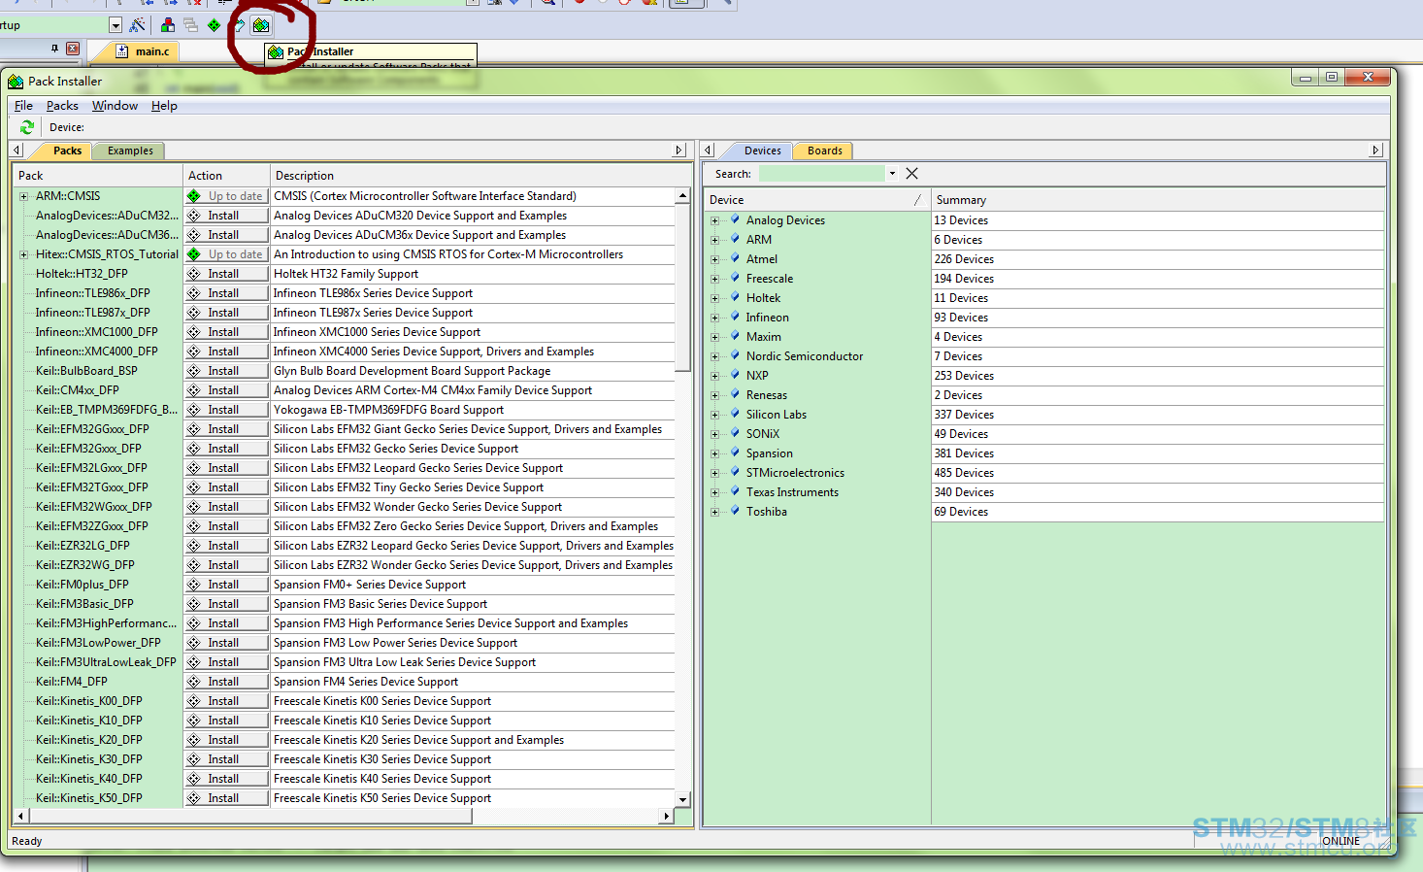
Task: Install the Keil::Kinetis_K20_DFP pack
Action: click(x=227, y=740)
